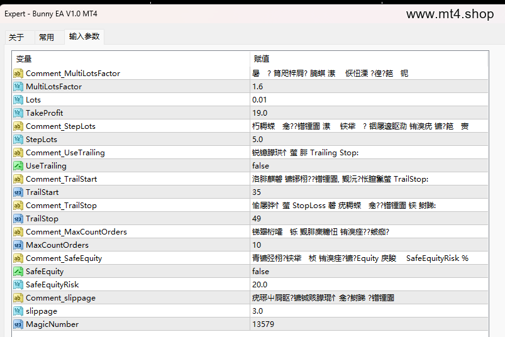
Task: Click the Lots parameter icon
Action: (18, 100)
